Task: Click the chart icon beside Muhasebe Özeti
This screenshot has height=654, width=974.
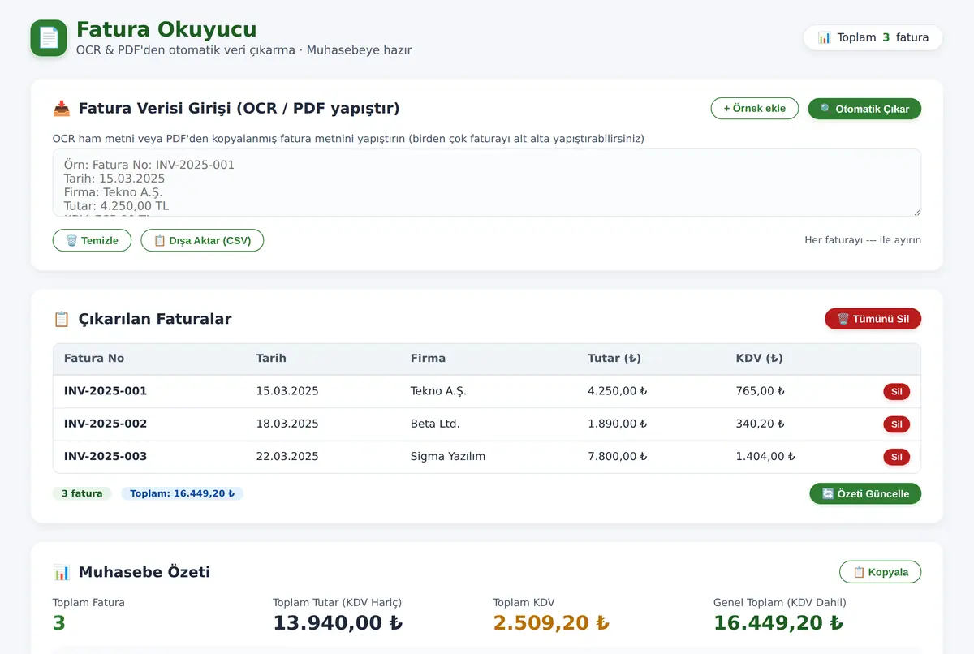Action: (x=62, y=572)
